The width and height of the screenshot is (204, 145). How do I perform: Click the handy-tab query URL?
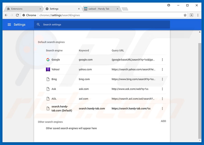tap(131, 108)
